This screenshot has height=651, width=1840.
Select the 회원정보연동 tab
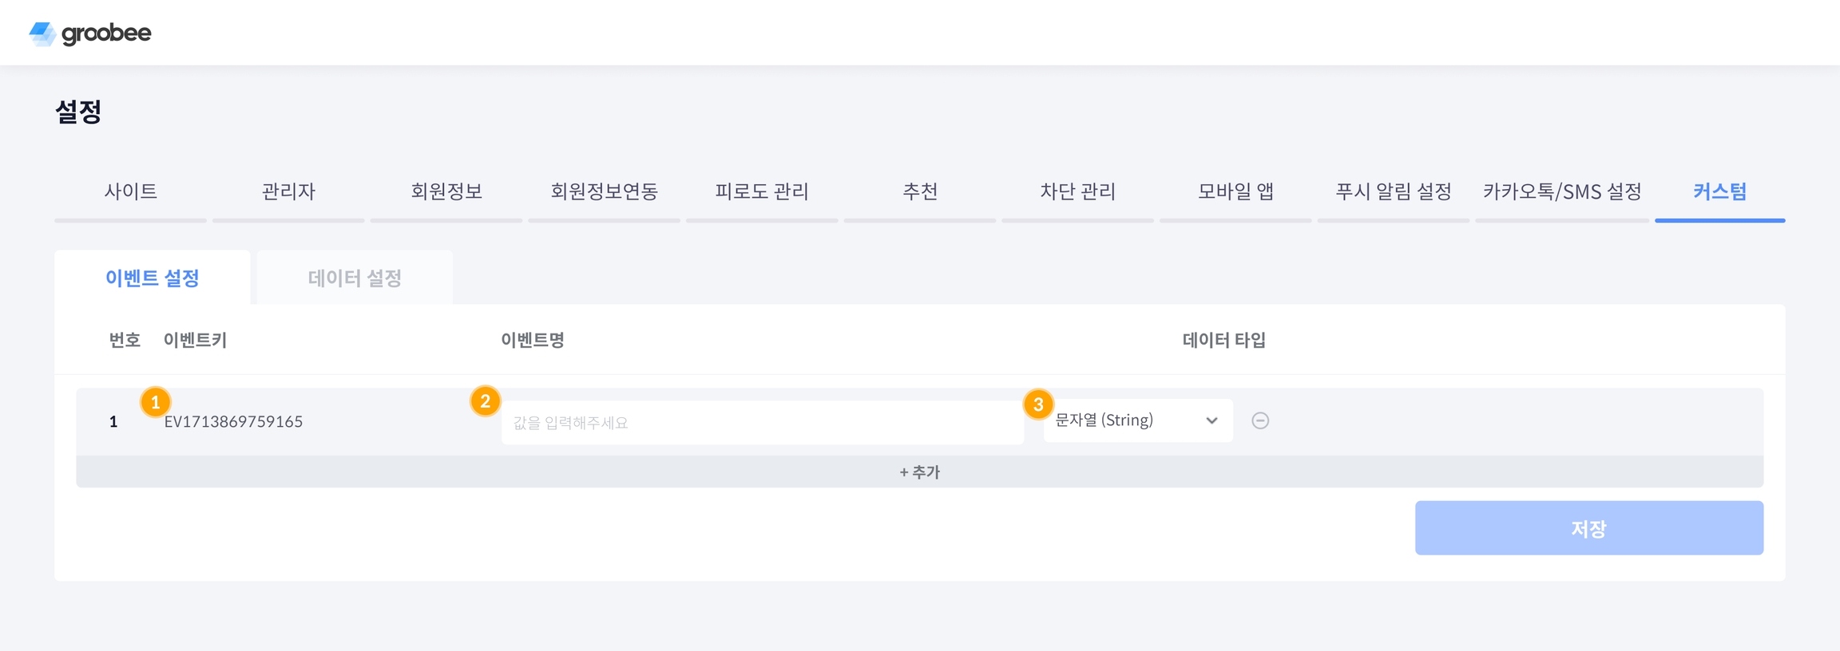point(604,191)
